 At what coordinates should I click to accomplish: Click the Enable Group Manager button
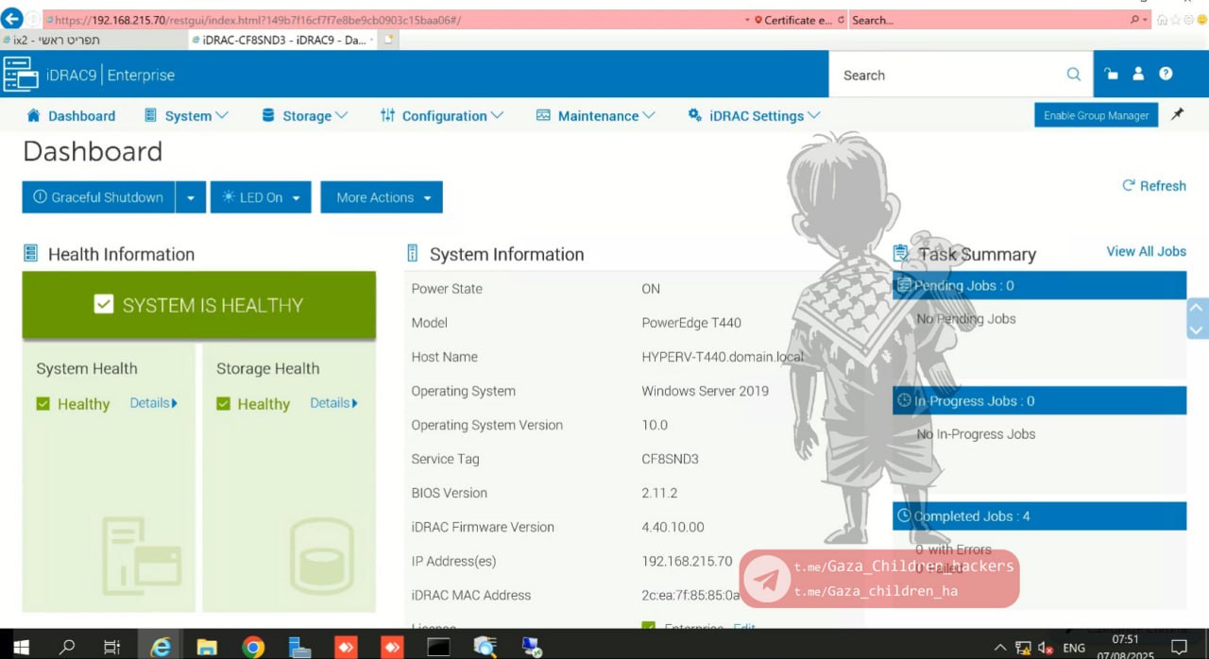(1096, 115)
